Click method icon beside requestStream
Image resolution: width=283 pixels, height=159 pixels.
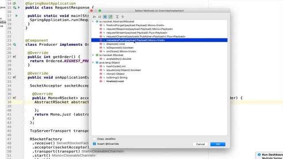(101, 33)
